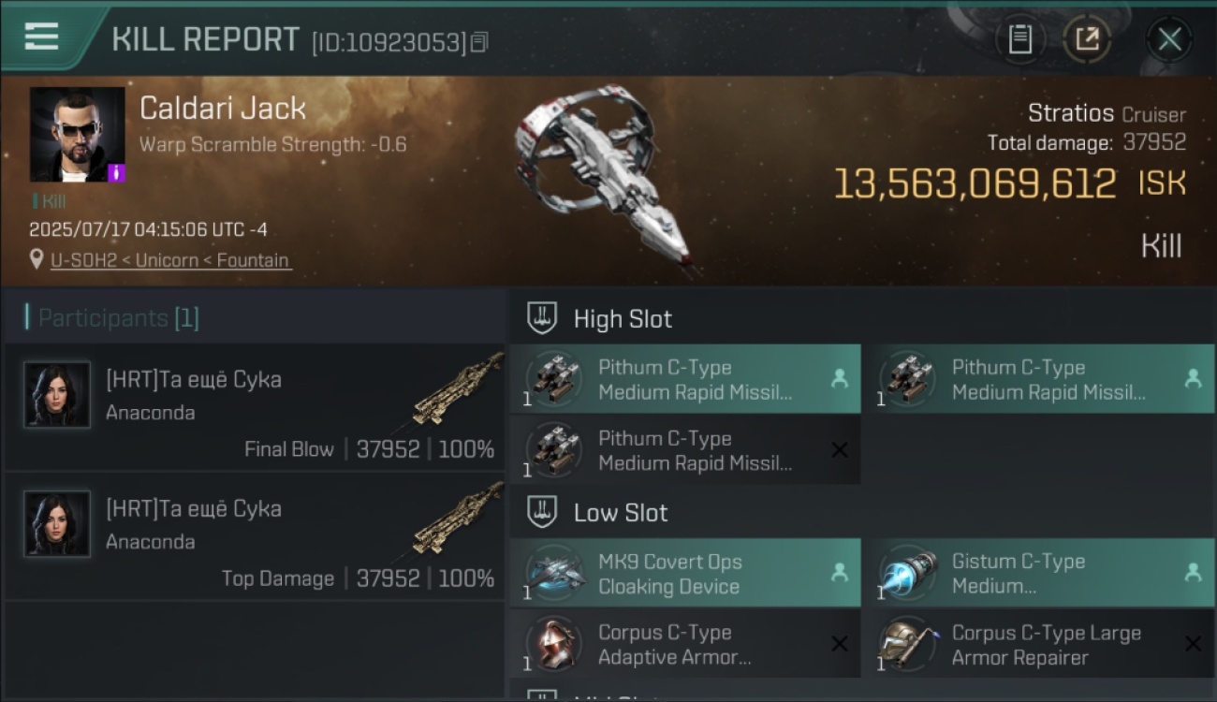Click the Final Blow participant portrait
The width and height of the screenshot is (1217, 702).
(x=57, y=395)
